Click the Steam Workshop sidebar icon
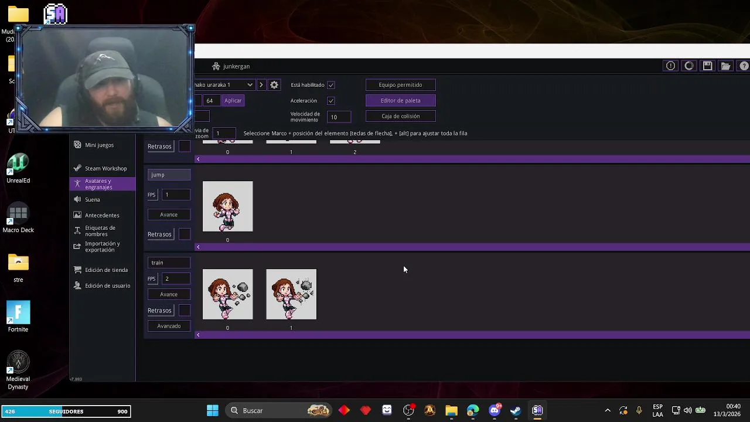 77,168
